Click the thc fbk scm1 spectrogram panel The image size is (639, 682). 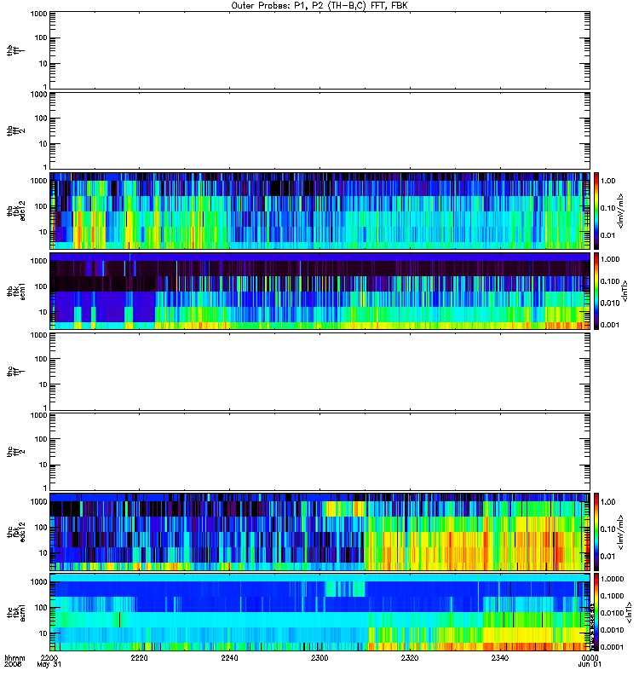pos(319,612)
